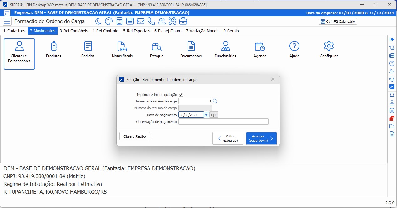Viewport: 397px width, 208px height.
Task: Open the Configurar gear icon
Action: [x=328, y=48]
